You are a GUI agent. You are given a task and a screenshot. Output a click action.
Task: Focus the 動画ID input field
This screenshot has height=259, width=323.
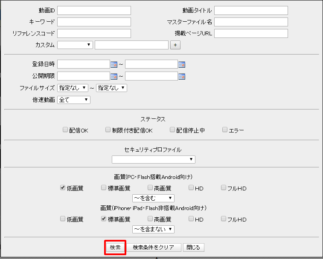(94, 11)
